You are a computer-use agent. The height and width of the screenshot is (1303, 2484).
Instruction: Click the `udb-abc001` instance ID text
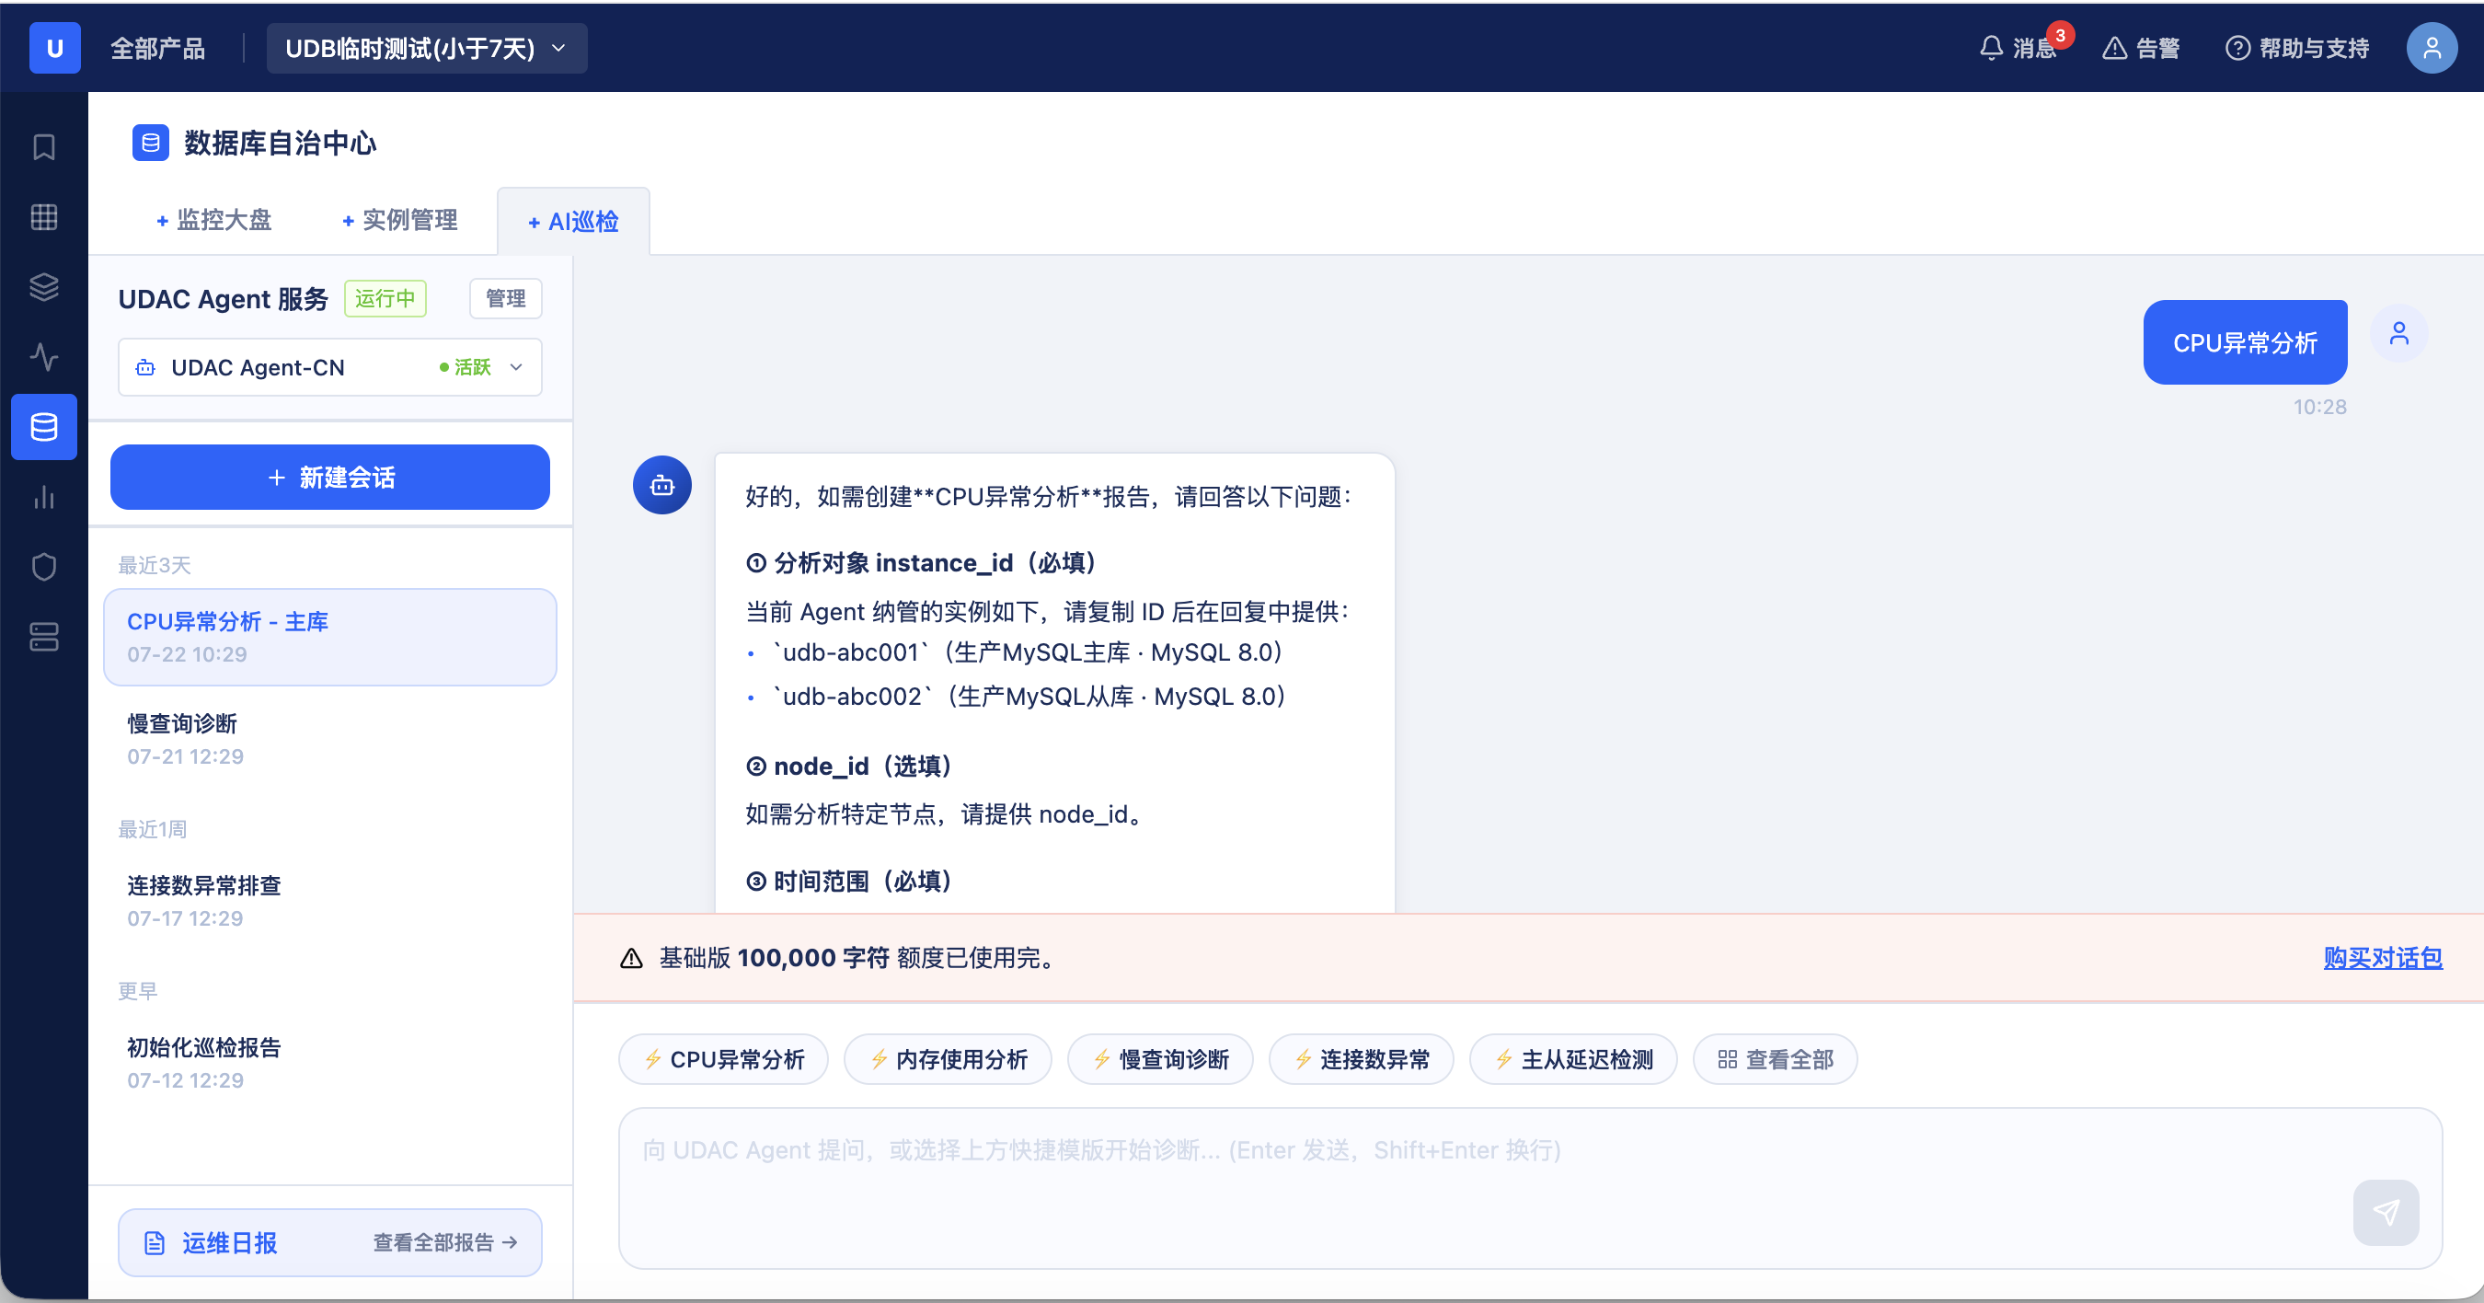(x=852, y=653)
